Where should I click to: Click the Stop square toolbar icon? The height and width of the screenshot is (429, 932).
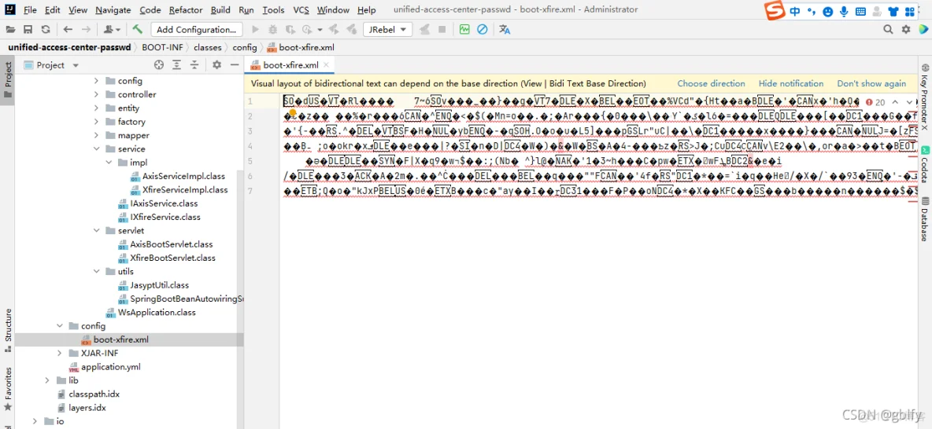(442, 29)
